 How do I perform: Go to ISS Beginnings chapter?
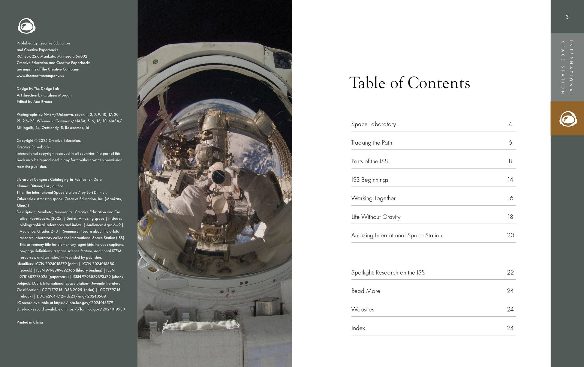[370, 180]
